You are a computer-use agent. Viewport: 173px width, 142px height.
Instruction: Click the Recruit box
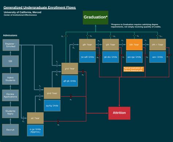click(11, 130)
